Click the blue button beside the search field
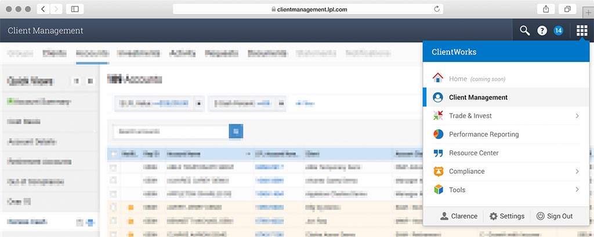The height and width of the screenshot is (237, 594). tap(236, 132)
